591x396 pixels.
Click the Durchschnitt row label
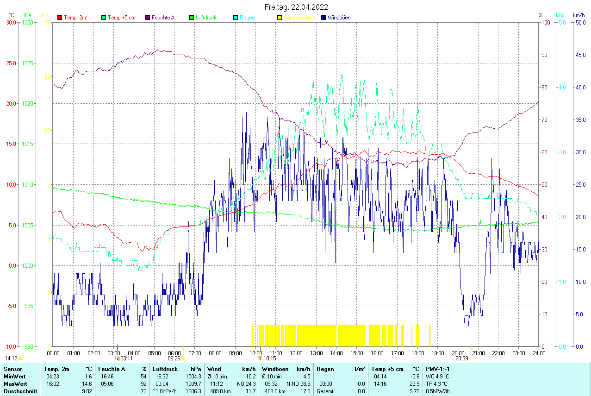[x=20, y=391]
